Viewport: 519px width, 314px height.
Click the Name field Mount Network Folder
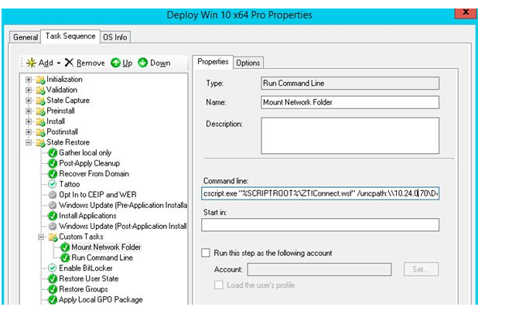pyautogui.click(x=350, y=102)
